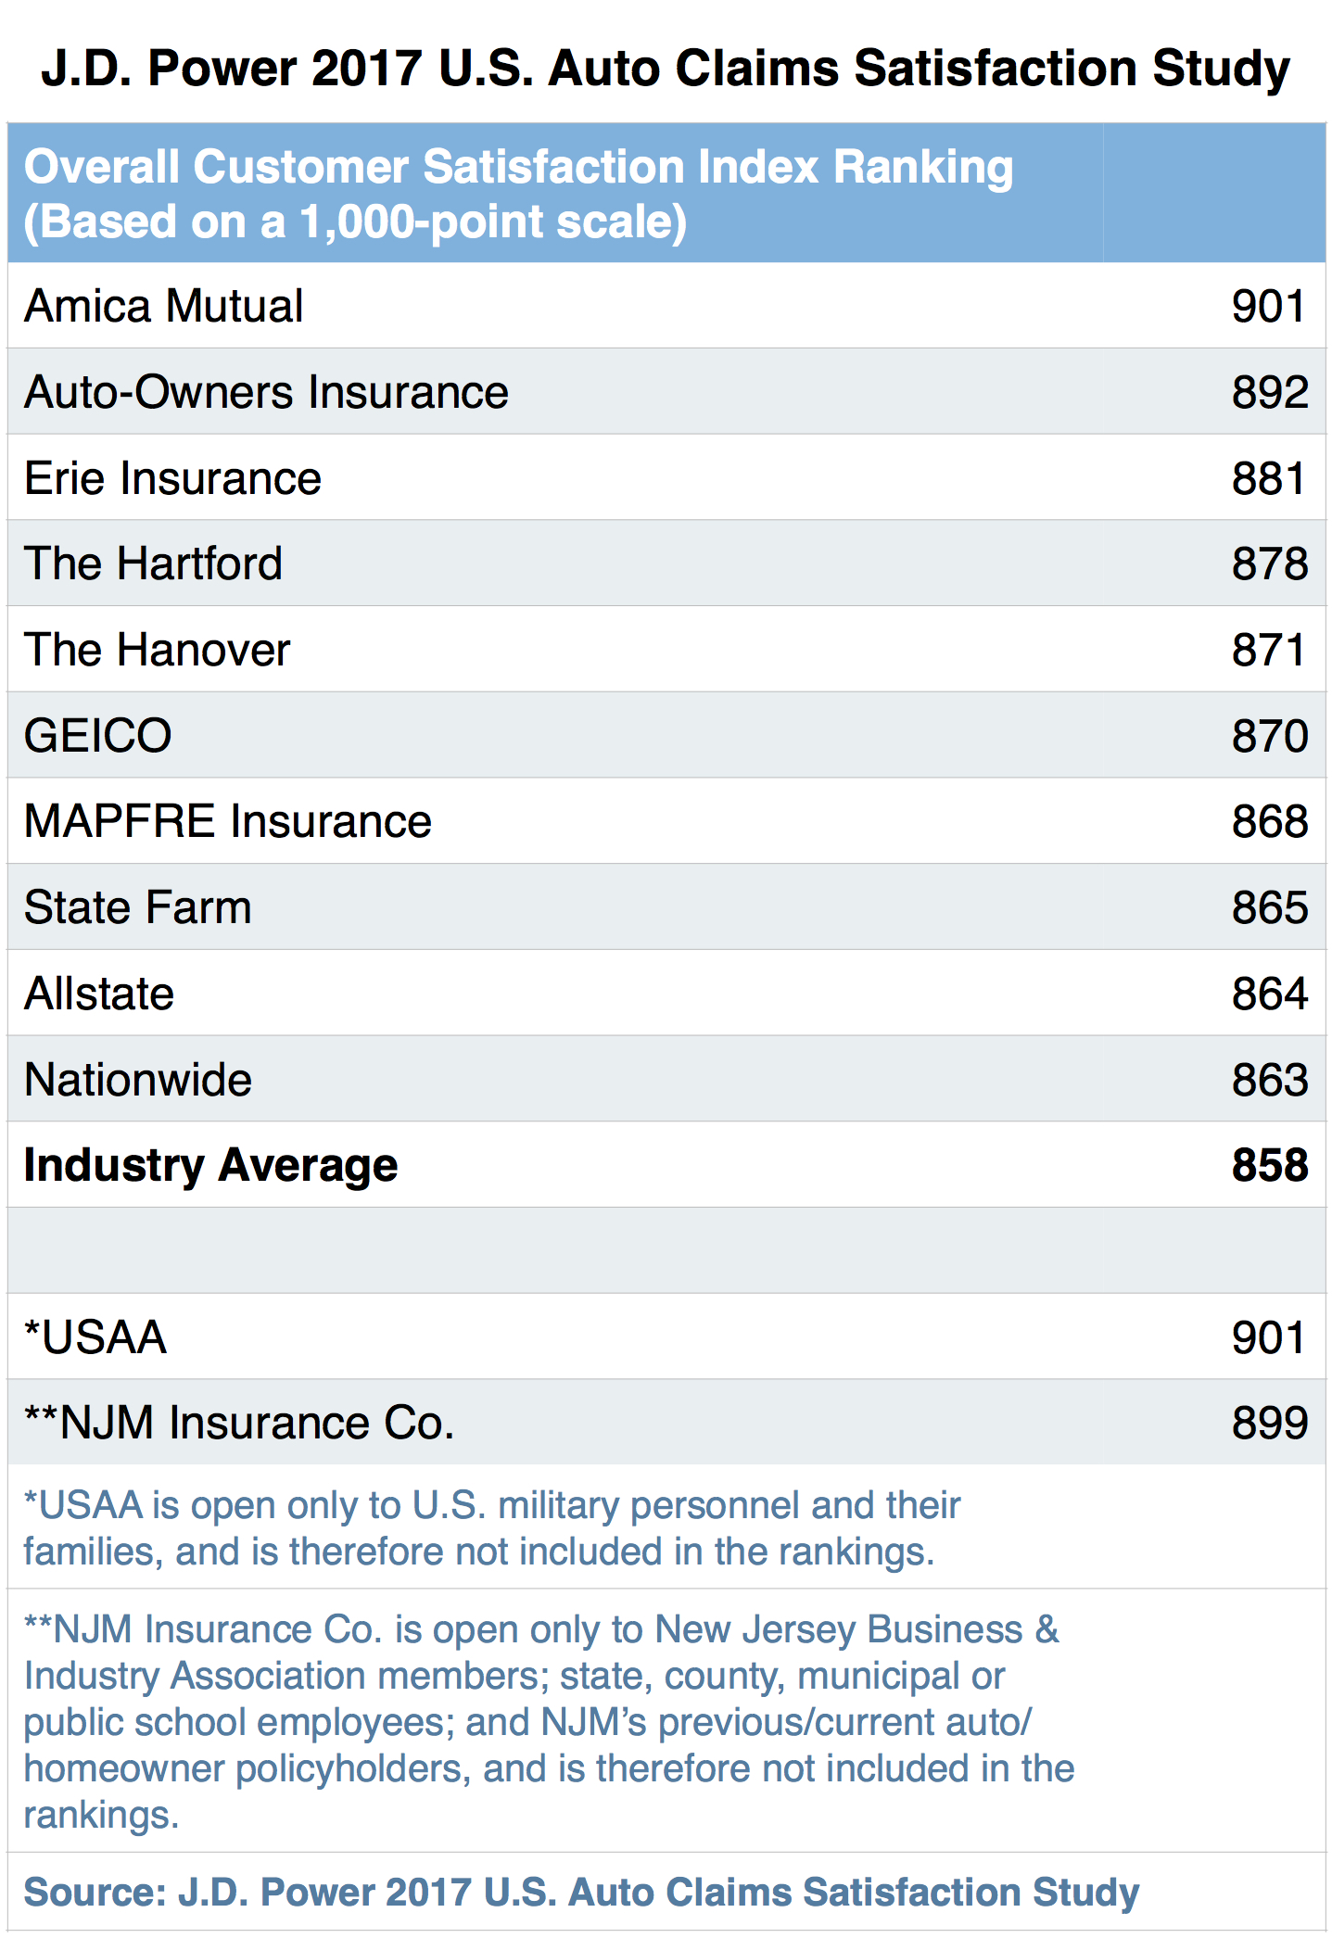Click the Erie Insurance company name
Viewport: 1332px width, 1938px height.
172,478
